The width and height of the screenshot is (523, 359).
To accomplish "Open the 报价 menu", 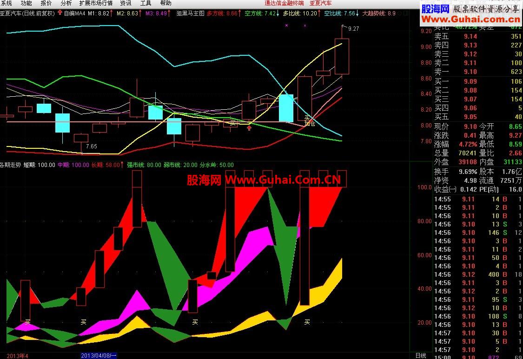I will pyautogui.click(x=46, y=3).
